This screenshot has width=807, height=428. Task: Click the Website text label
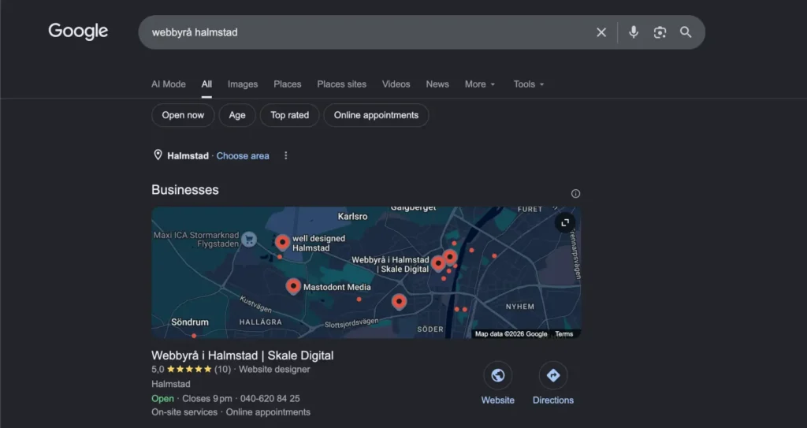pos(498,400)
